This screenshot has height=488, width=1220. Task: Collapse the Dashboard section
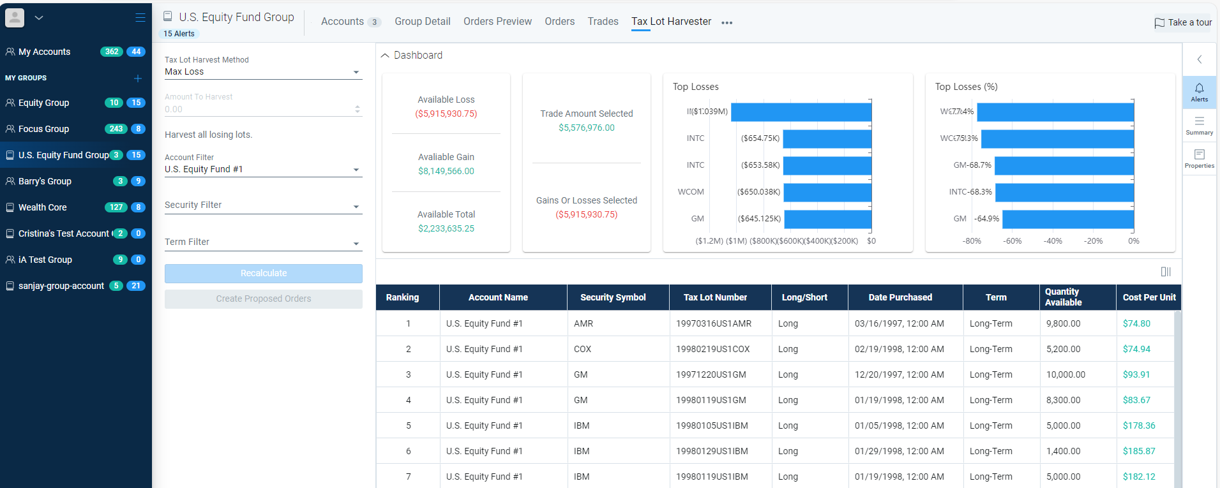[385, 55]
